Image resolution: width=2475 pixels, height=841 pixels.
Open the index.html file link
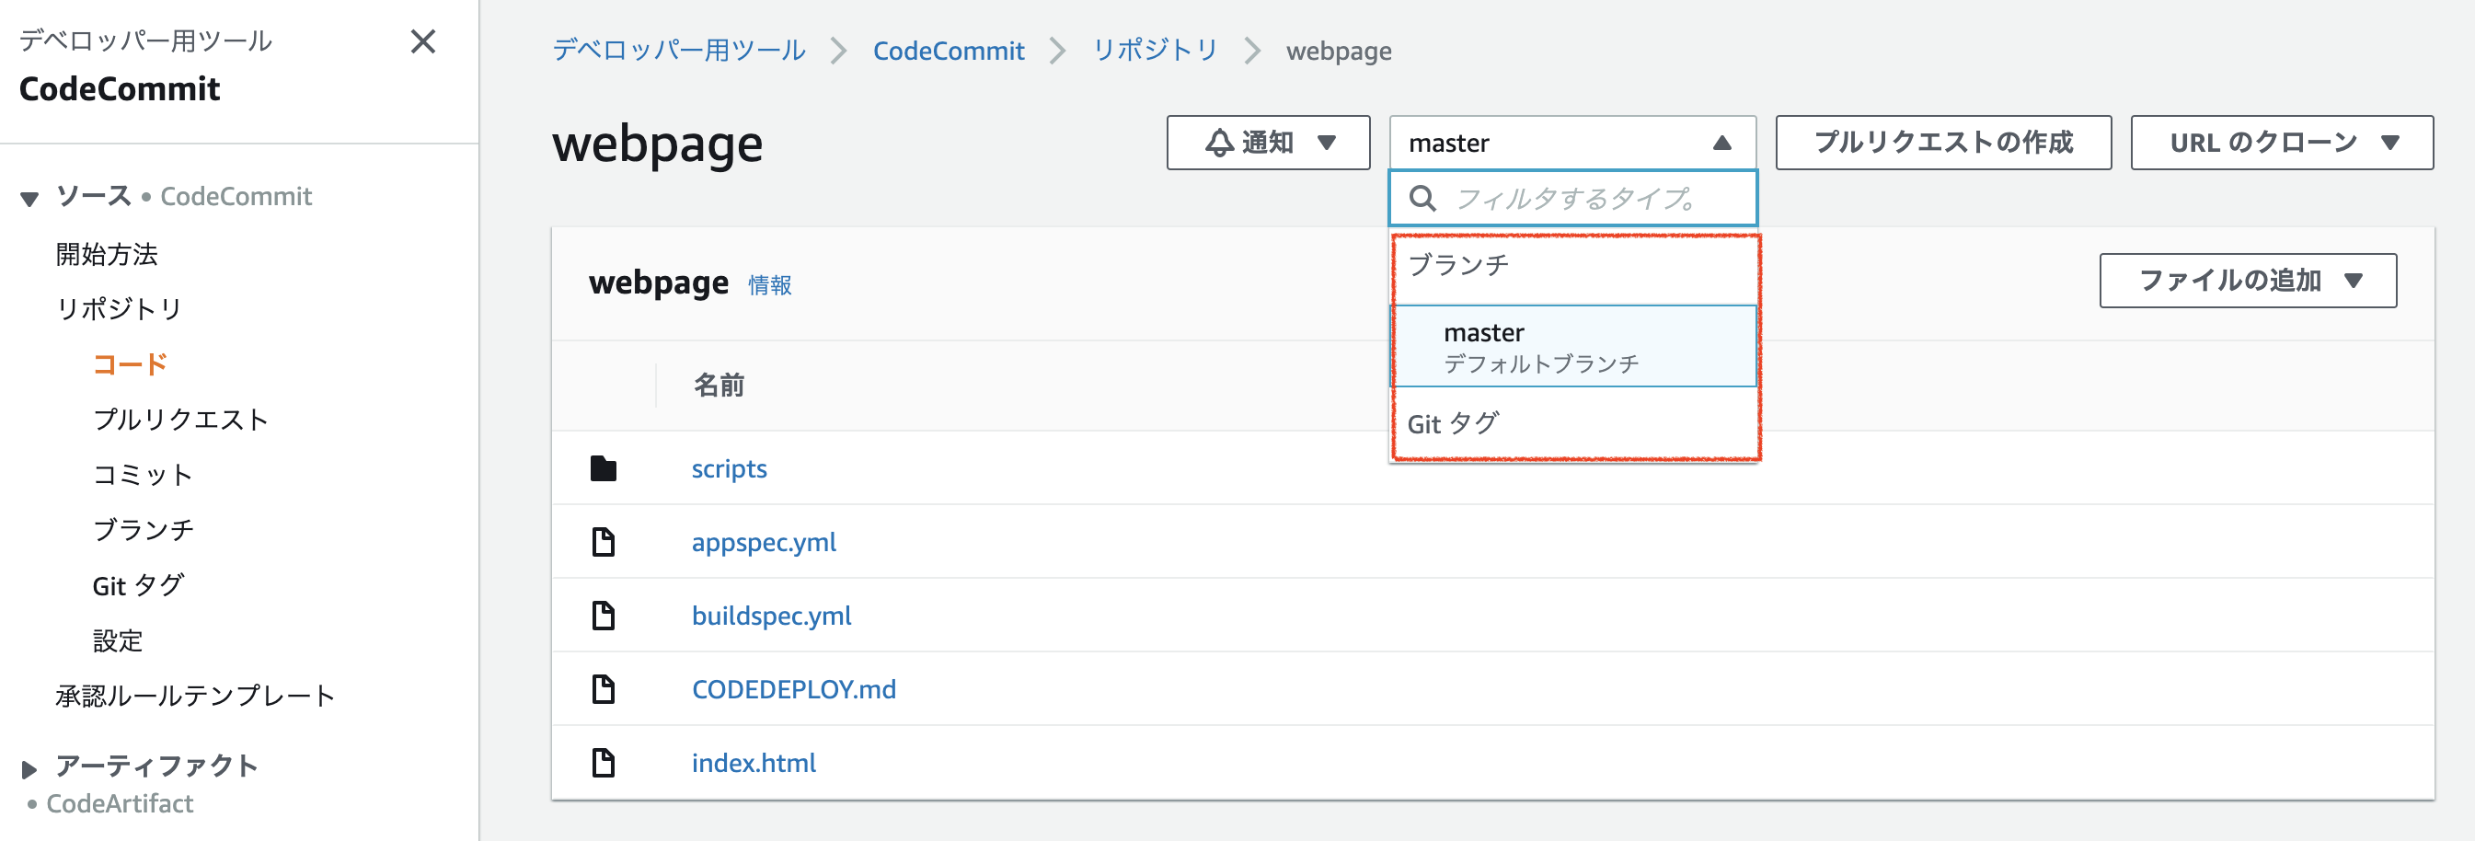(x=754, y=763)
